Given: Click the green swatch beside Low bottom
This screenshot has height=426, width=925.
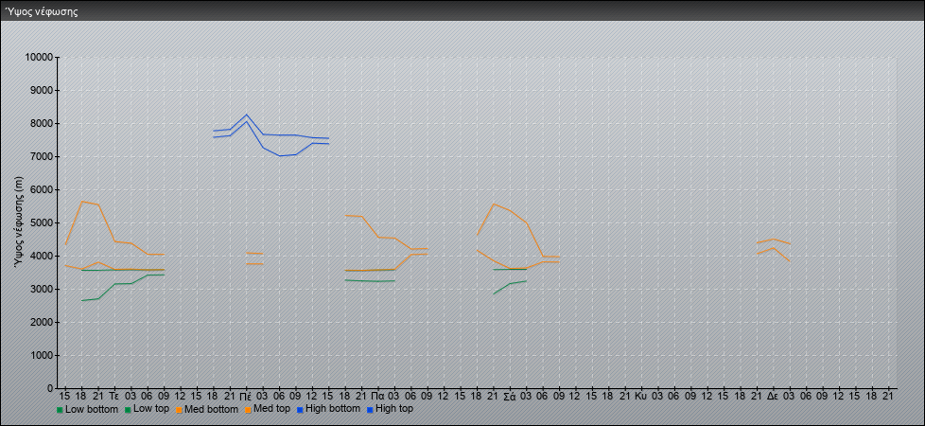Looking at the screenshot, I should tap(60, 410).
